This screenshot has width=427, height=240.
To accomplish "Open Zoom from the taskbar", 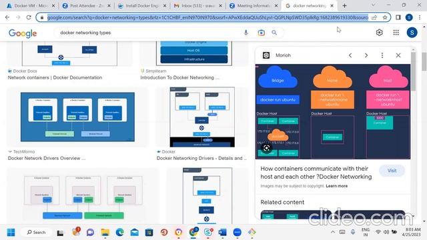I will 238,233.
